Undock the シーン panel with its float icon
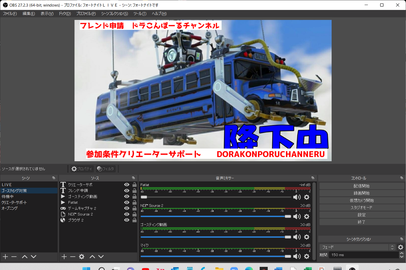406x270 pixels. (54, 178)
